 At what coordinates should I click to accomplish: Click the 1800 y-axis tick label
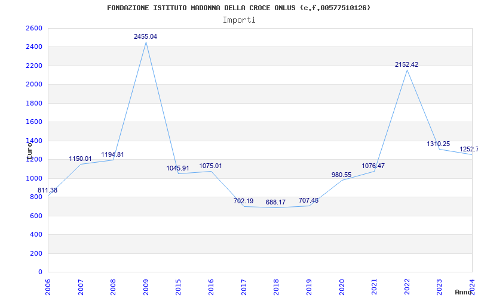click(34, 103)
